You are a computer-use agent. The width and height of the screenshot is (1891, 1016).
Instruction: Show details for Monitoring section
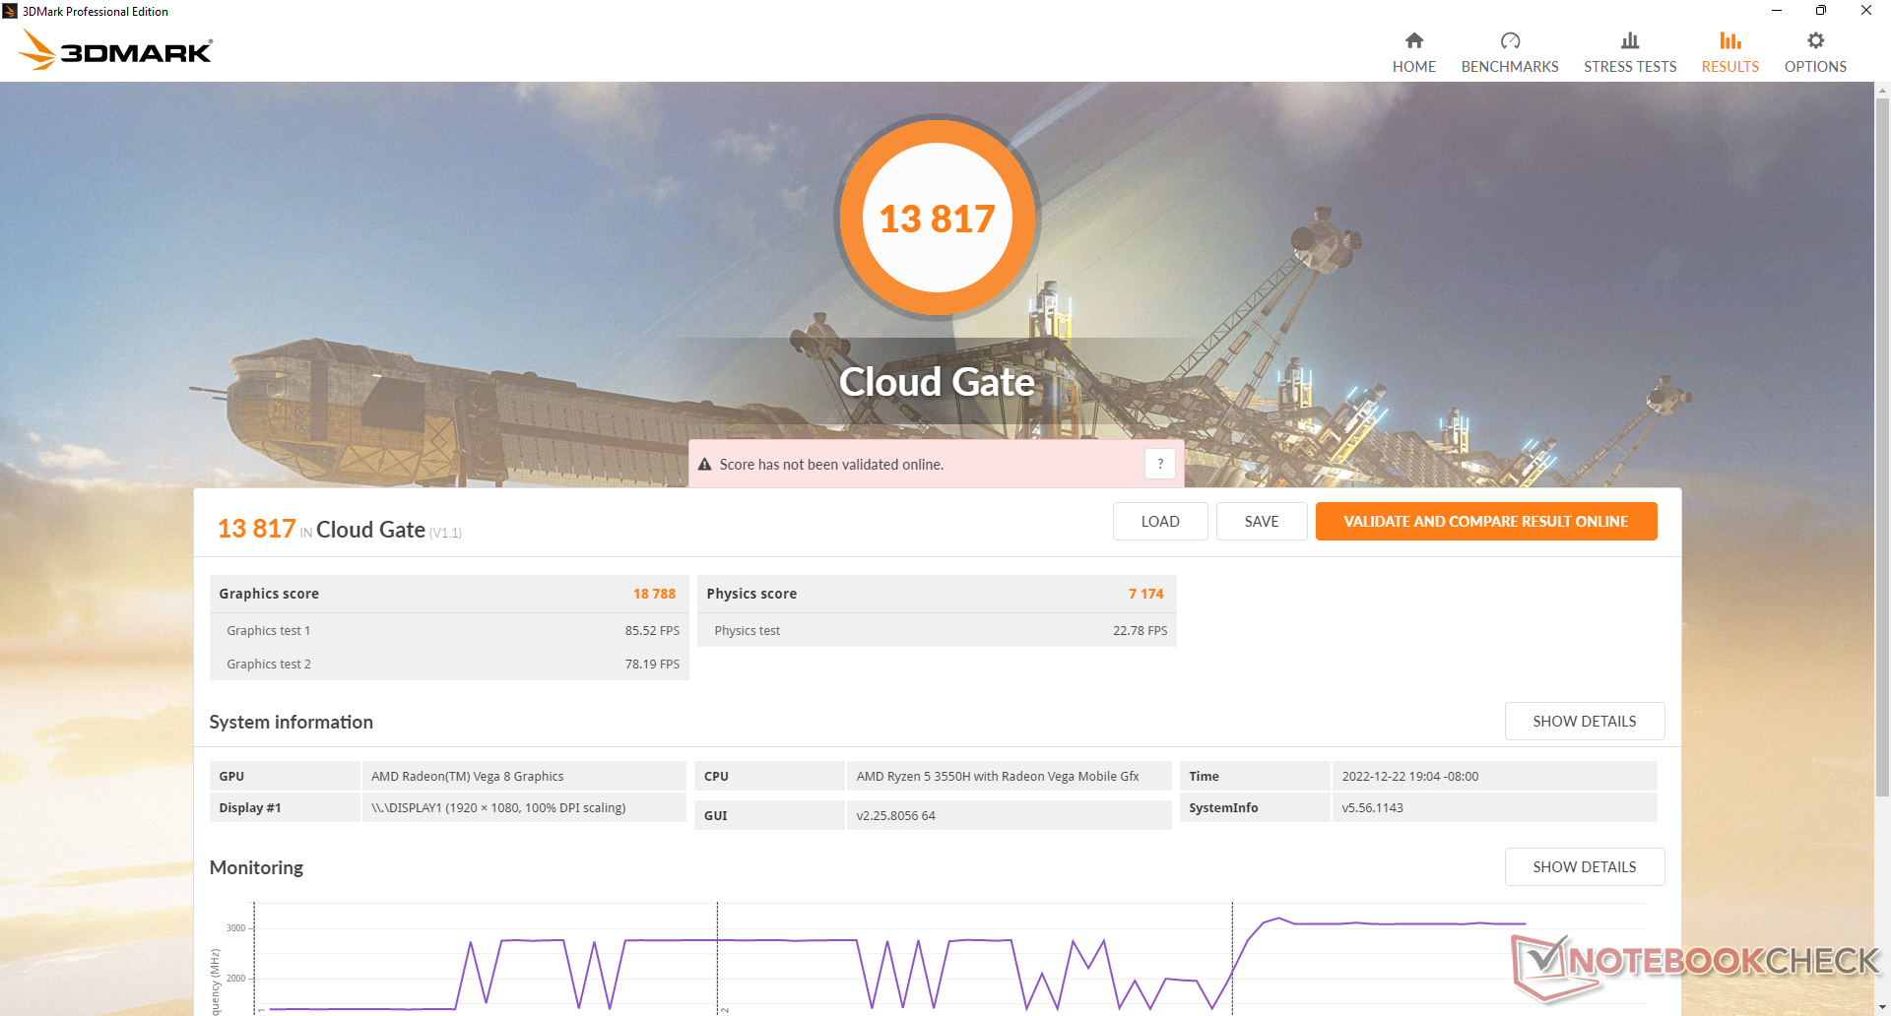[1584, 867]
